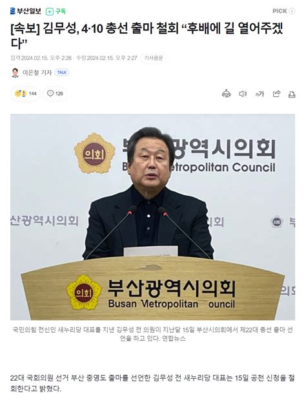Share the article via share icon
Image resolution: width=306 pixels, height=402 pixels.
[276, 94]
